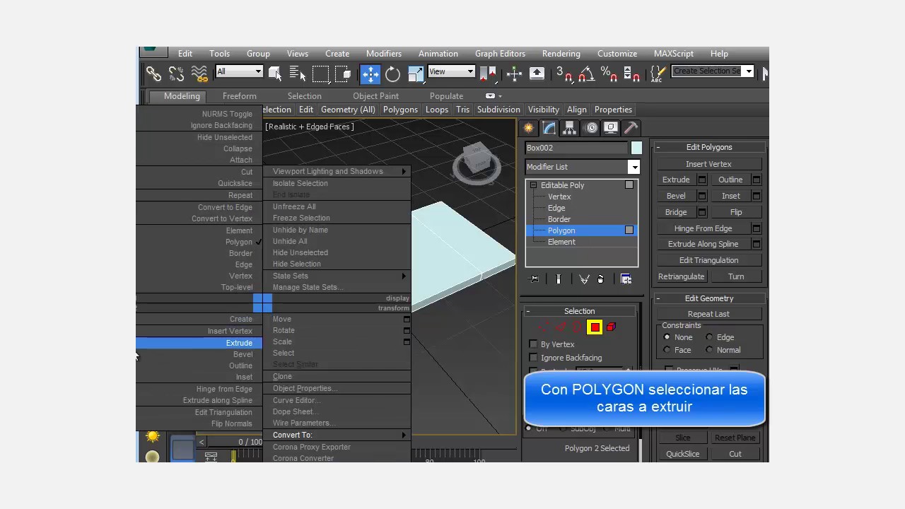Open the Display command panel tab
Image resolution: width=905 pixels, height=509 pixels.
[x=611, y=128]
